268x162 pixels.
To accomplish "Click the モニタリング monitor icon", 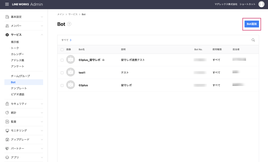I will pyautogui.click(x=7, y=130).
